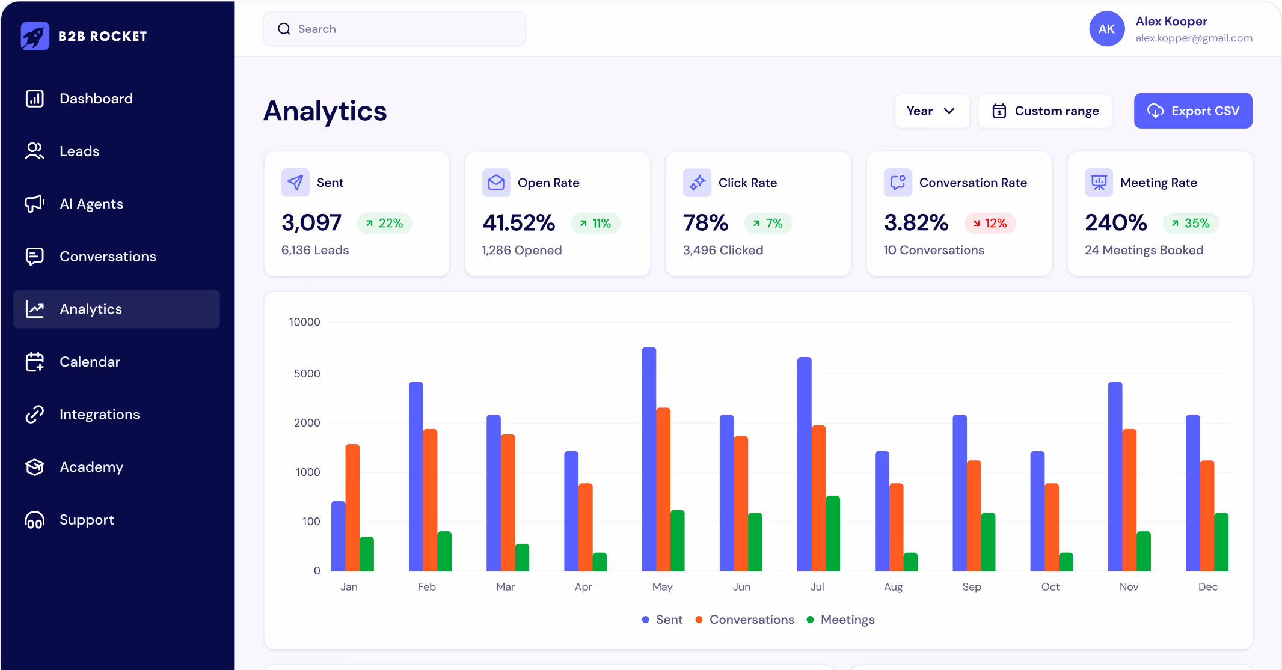
Task: Click the AK user avatar
Action: [1106, 29]
